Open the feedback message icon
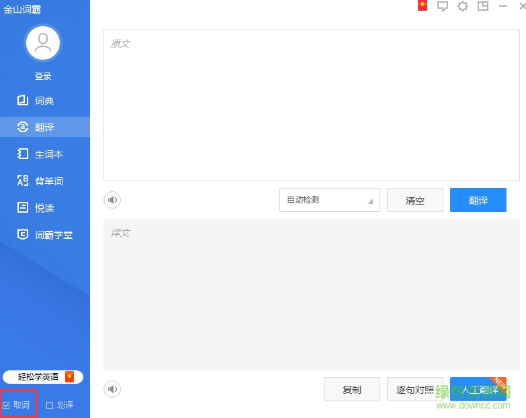 coord(443,6)
